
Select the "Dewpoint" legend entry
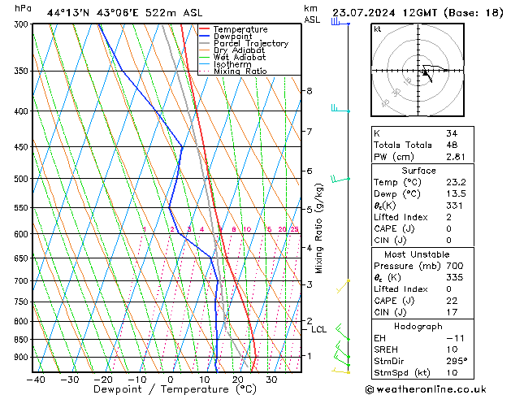[x=232, y=37]
